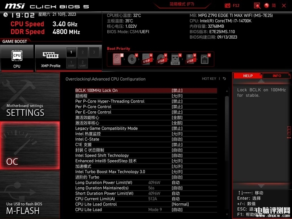
Task: Click the F12 screenshot camera icon
Action: pyautogui.click(x=227, y=5)
